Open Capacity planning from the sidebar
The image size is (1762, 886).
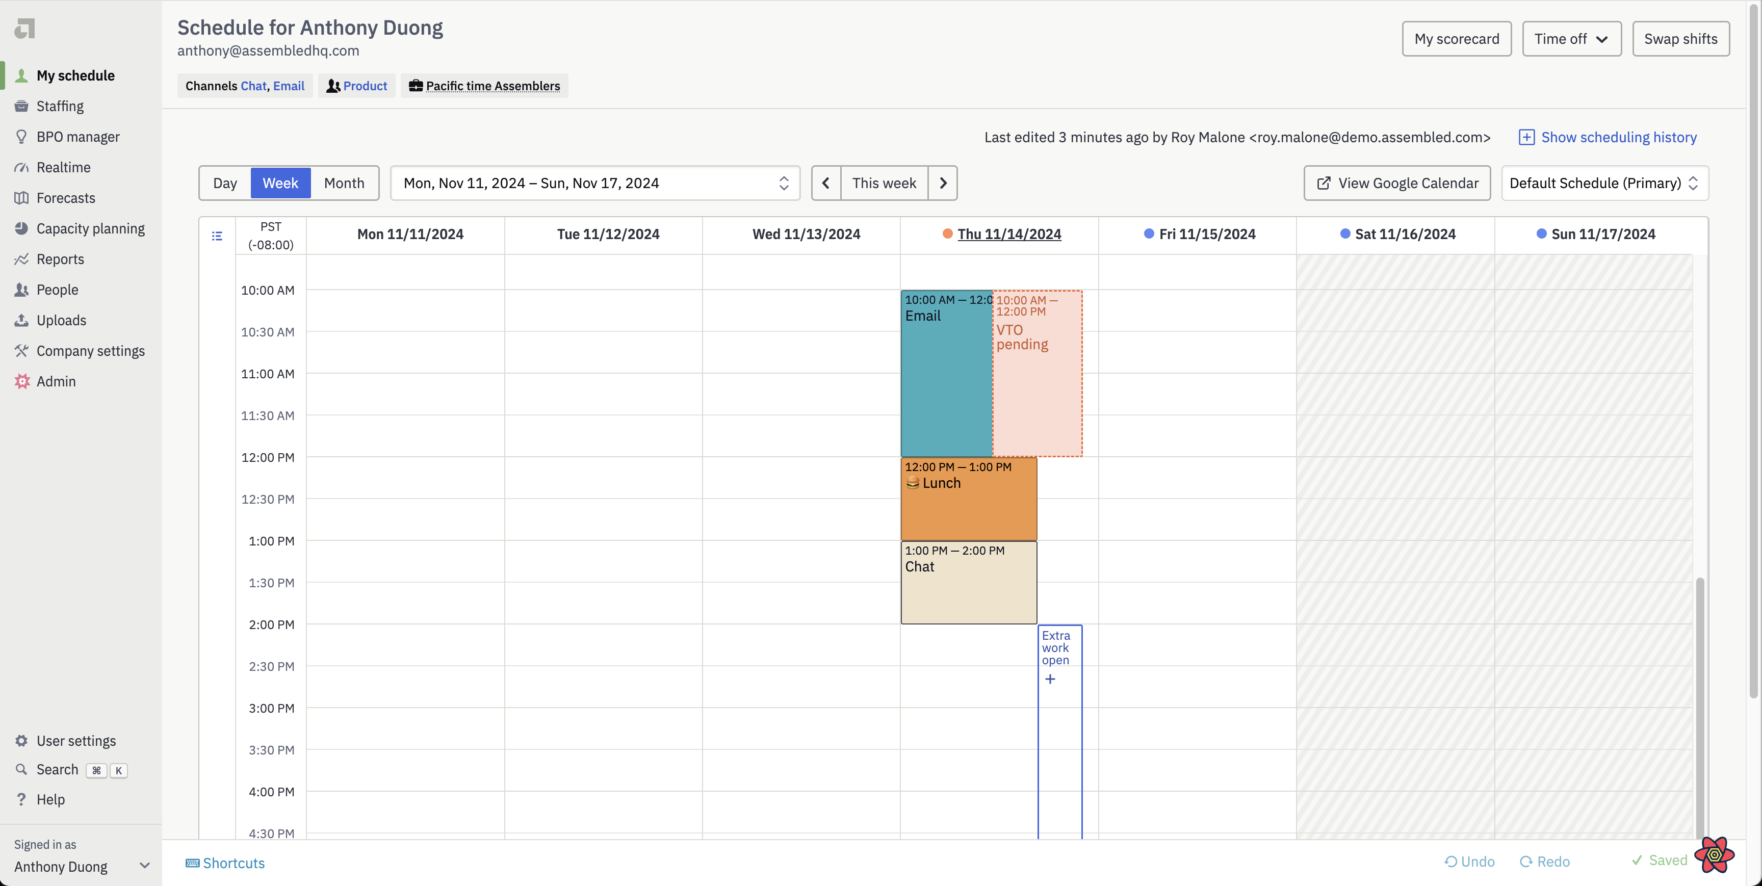point(91,228)
